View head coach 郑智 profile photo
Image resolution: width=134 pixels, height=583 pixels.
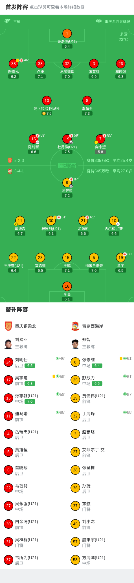(x=75, y=344)
